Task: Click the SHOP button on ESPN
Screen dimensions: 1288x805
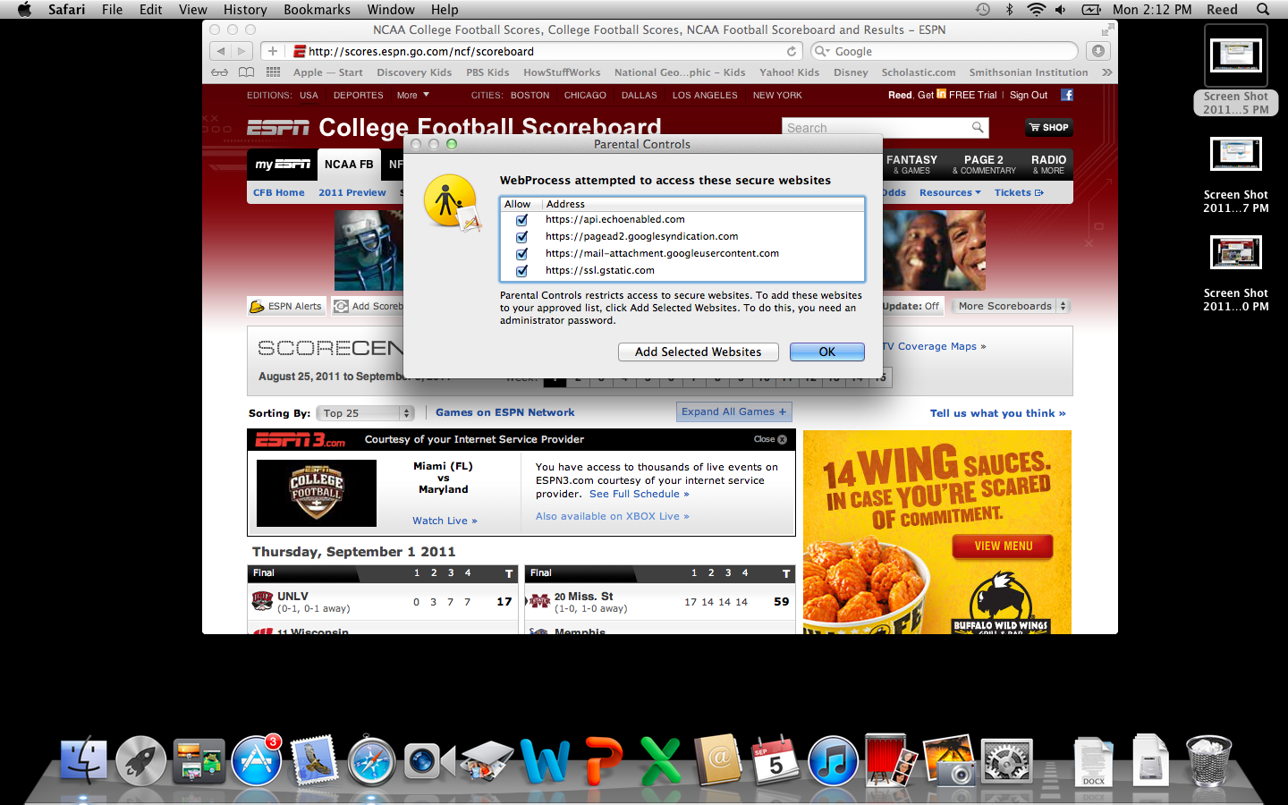Action: [1048, 127]
